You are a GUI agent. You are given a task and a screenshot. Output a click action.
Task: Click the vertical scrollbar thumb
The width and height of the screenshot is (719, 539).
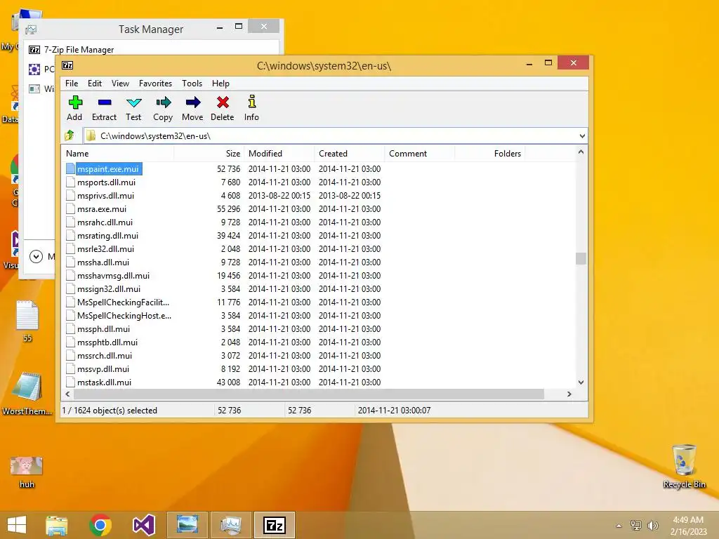pos(581,258)
